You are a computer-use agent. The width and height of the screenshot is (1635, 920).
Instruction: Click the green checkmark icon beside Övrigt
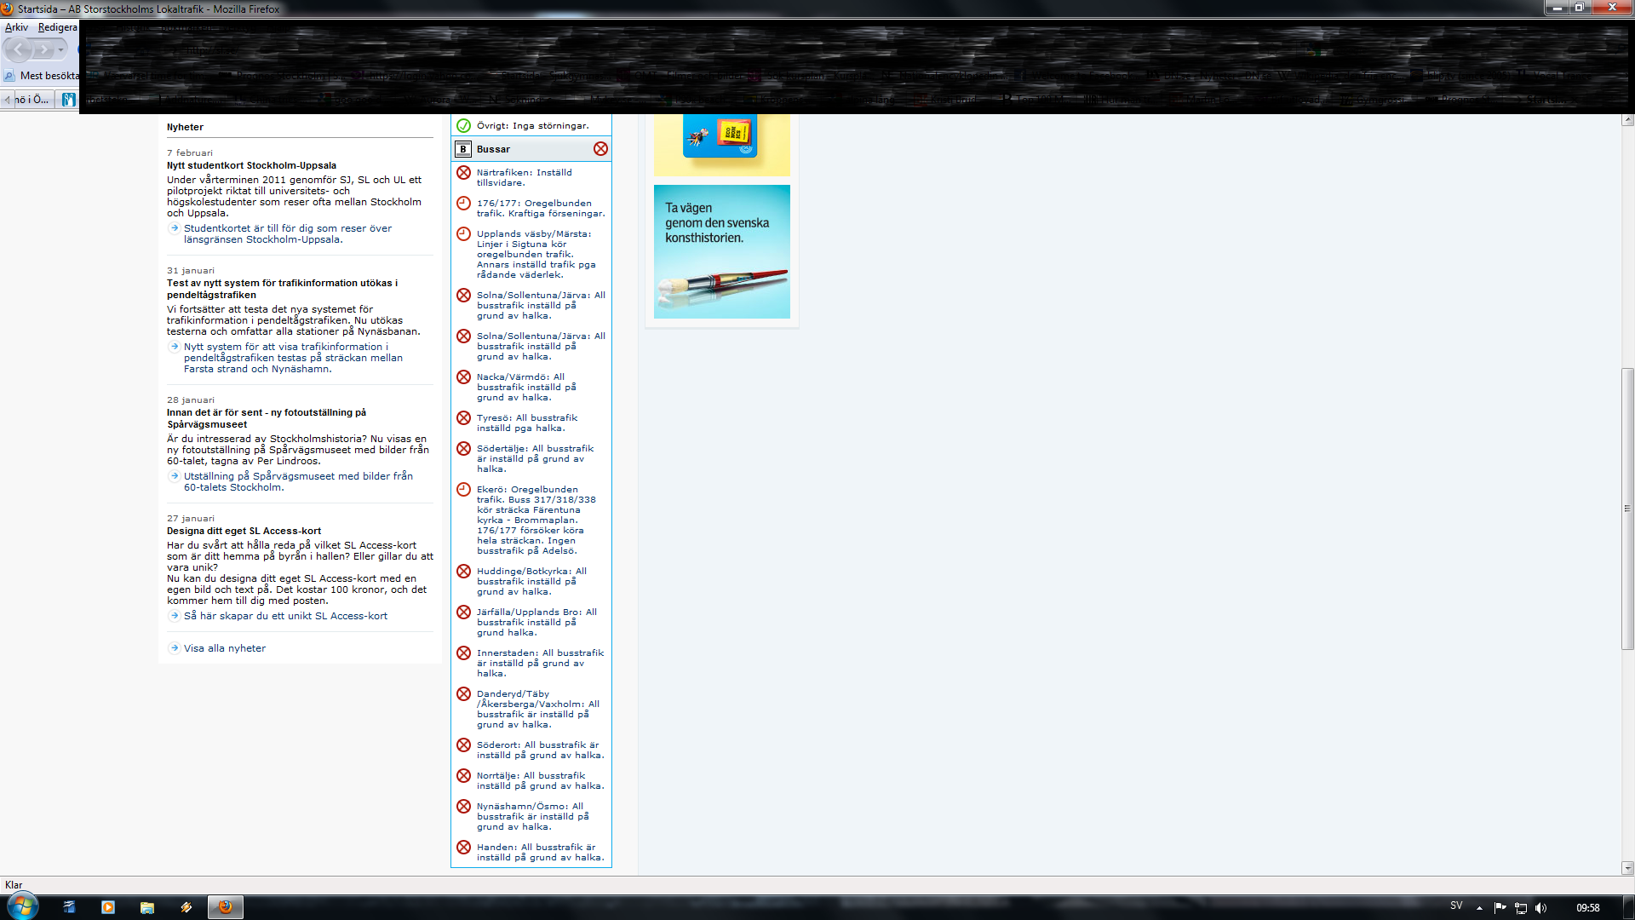(x=463, y=125)
